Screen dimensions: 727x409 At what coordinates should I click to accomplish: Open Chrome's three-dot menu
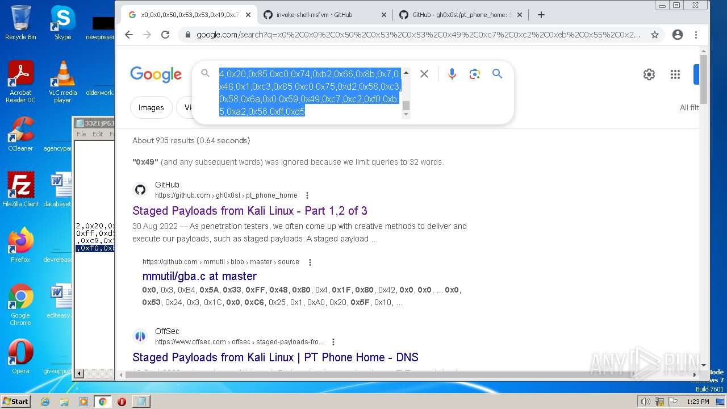[x=696, y=35]
